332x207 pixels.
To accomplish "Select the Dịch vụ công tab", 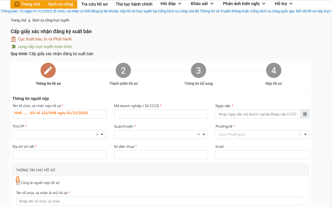I will click(x=61, y=4).
